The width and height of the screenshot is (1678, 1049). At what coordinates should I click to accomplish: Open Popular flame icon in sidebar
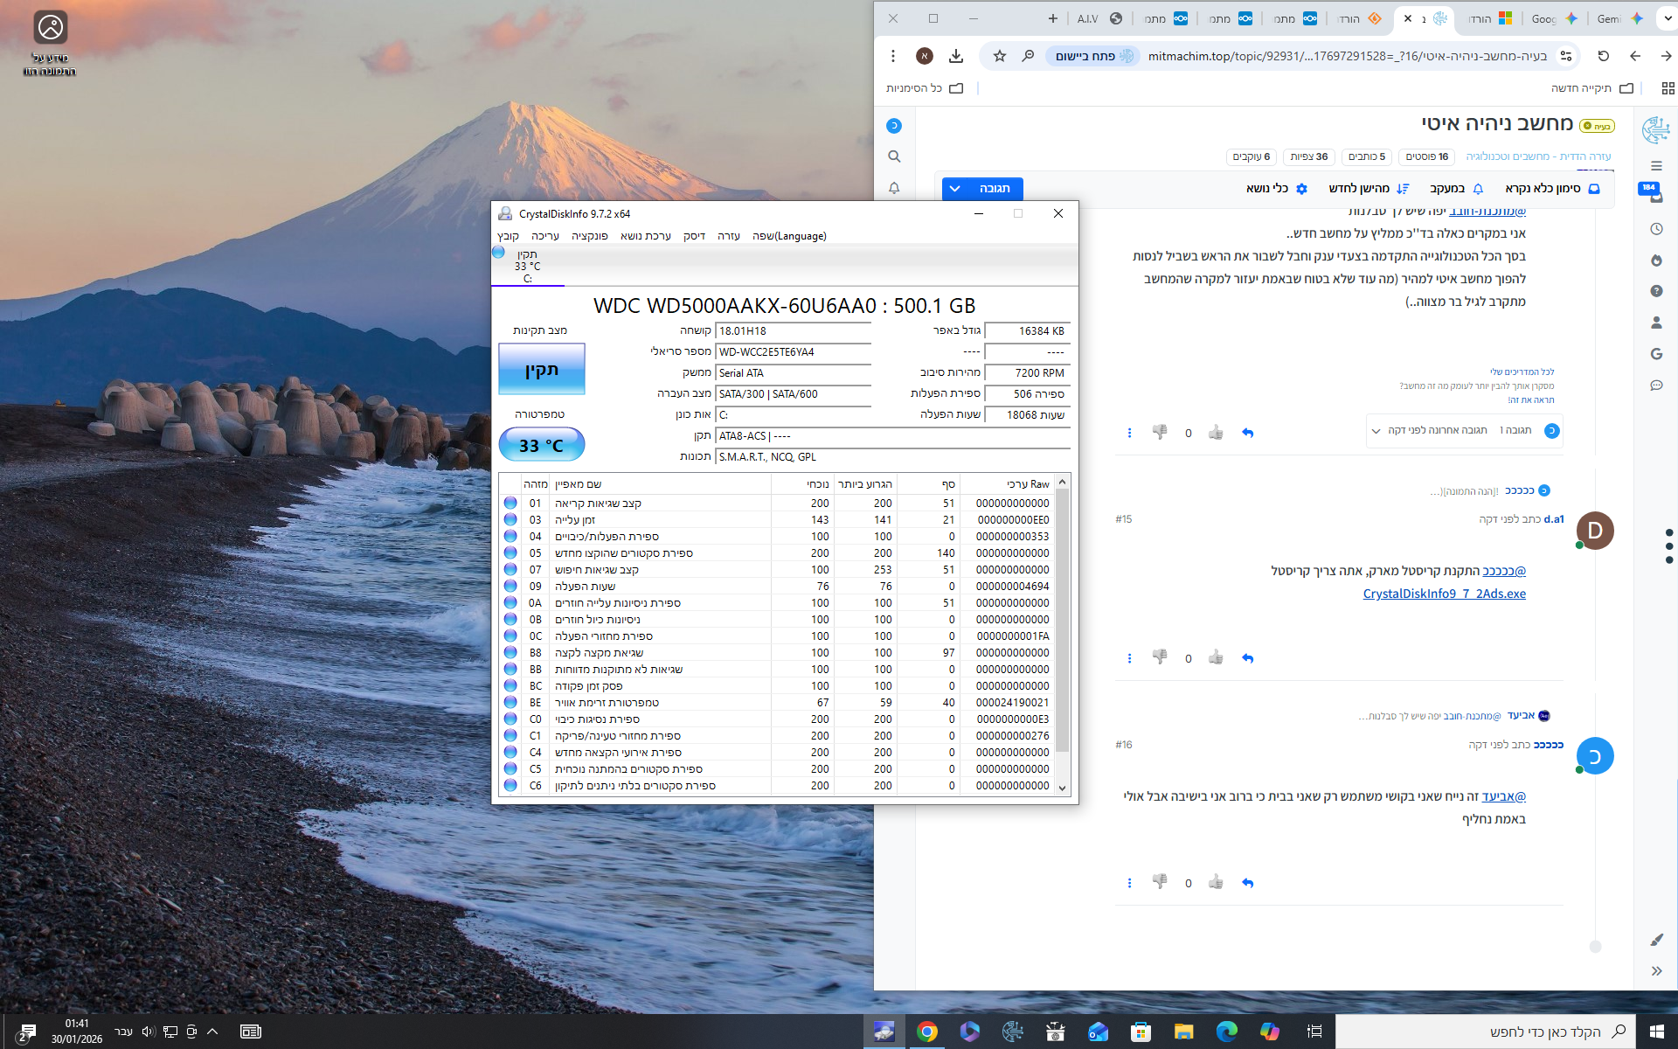pos(1656,261)
